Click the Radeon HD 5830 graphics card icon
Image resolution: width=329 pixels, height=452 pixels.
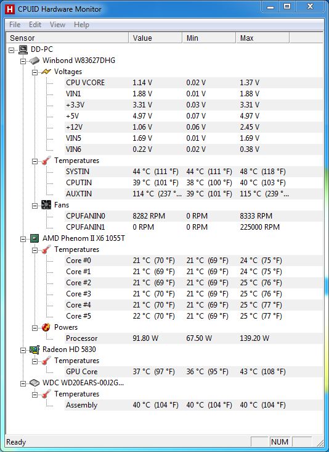35,349
